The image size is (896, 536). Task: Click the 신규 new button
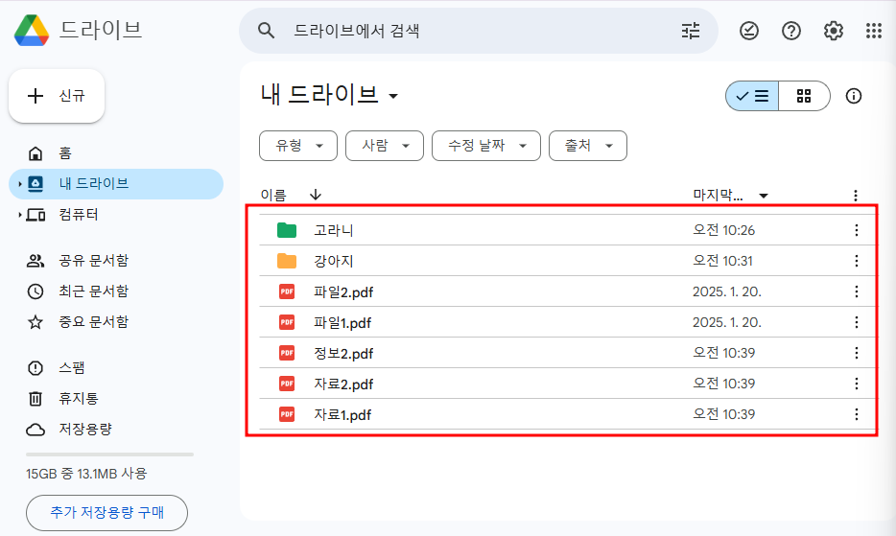[57, 96]
